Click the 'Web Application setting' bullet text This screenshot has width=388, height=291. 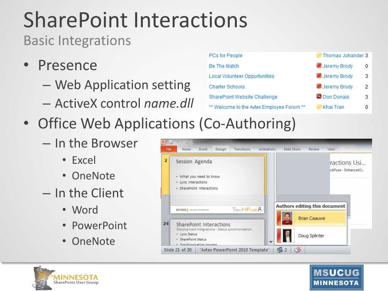coord(123,85)
